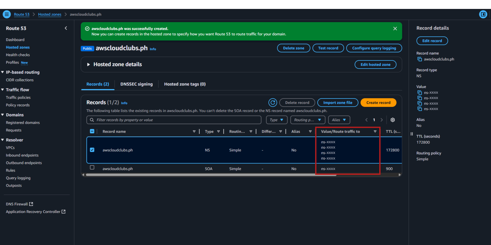Refresh the records list

(x=273, y=103)
